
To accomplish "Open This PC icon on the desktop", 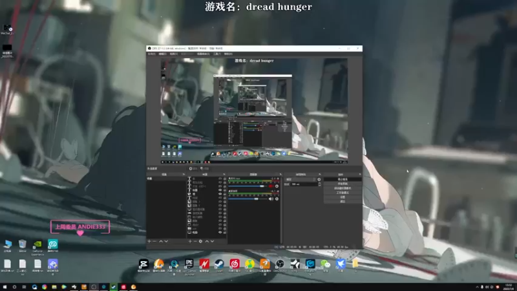I will (x=7, y=244).
